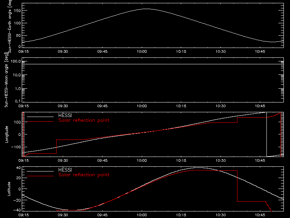Image resolution: width=290 pixels, height=218 pixels.
Task: Click 10.0 tick on Moon angle plot
Action: coord(17,75)
